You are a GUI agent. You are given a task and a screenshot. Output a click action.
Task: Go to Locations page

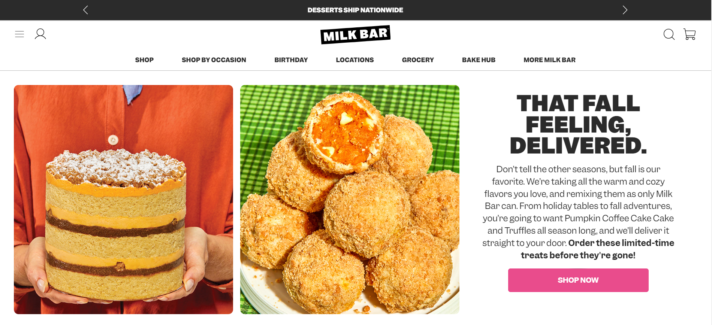[x=355, y=60]
